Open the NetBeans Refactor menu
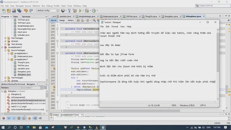 point(36,6)
